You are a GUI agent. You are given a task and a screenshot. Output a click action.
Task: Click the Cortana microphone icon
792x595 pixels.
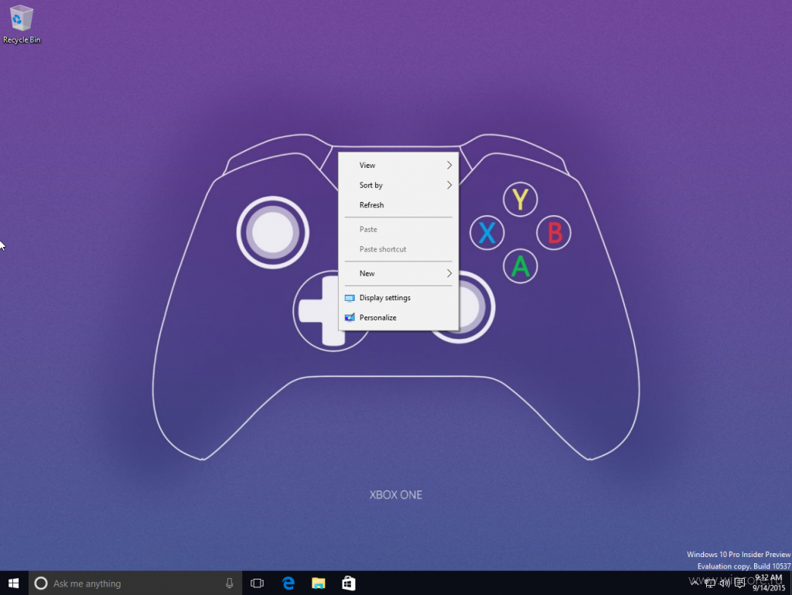coord(229,583)
